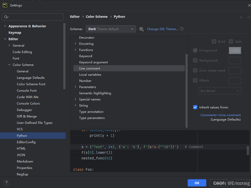Expand the Functions attribute group
Viewport: 251px width, 188px height.
[x=75, y=50]
